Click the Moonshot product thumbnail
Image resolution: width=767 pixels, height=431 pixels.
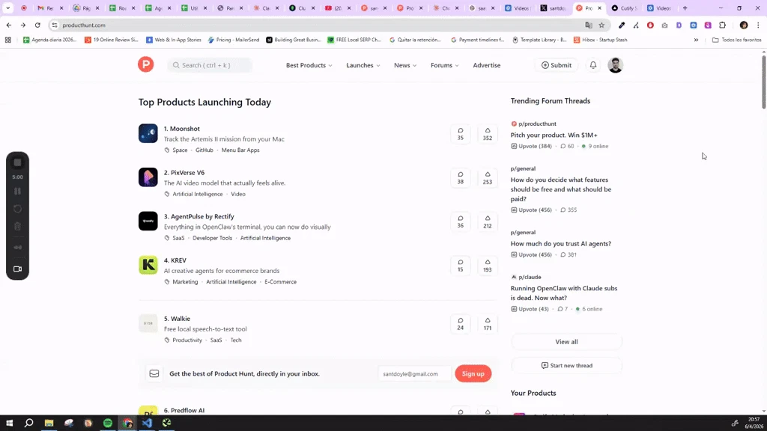point(148,133)
